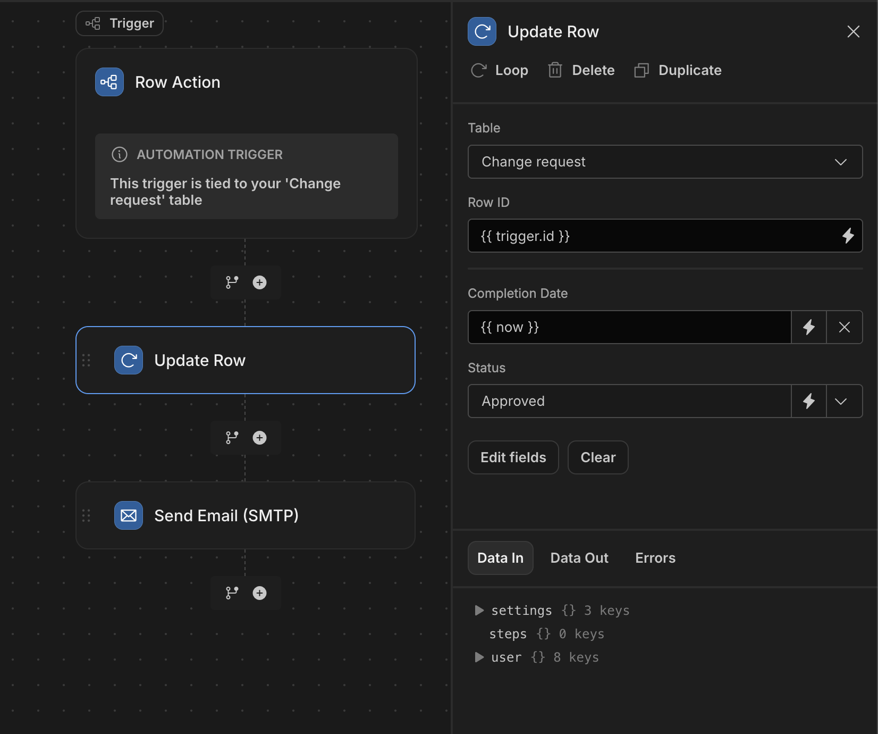Close the Update Row side panel

pos(854,31)
